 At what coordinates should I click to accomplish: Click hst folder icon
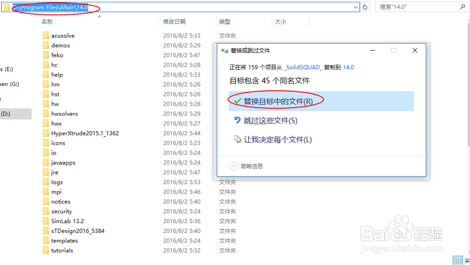tap(46, 94)
